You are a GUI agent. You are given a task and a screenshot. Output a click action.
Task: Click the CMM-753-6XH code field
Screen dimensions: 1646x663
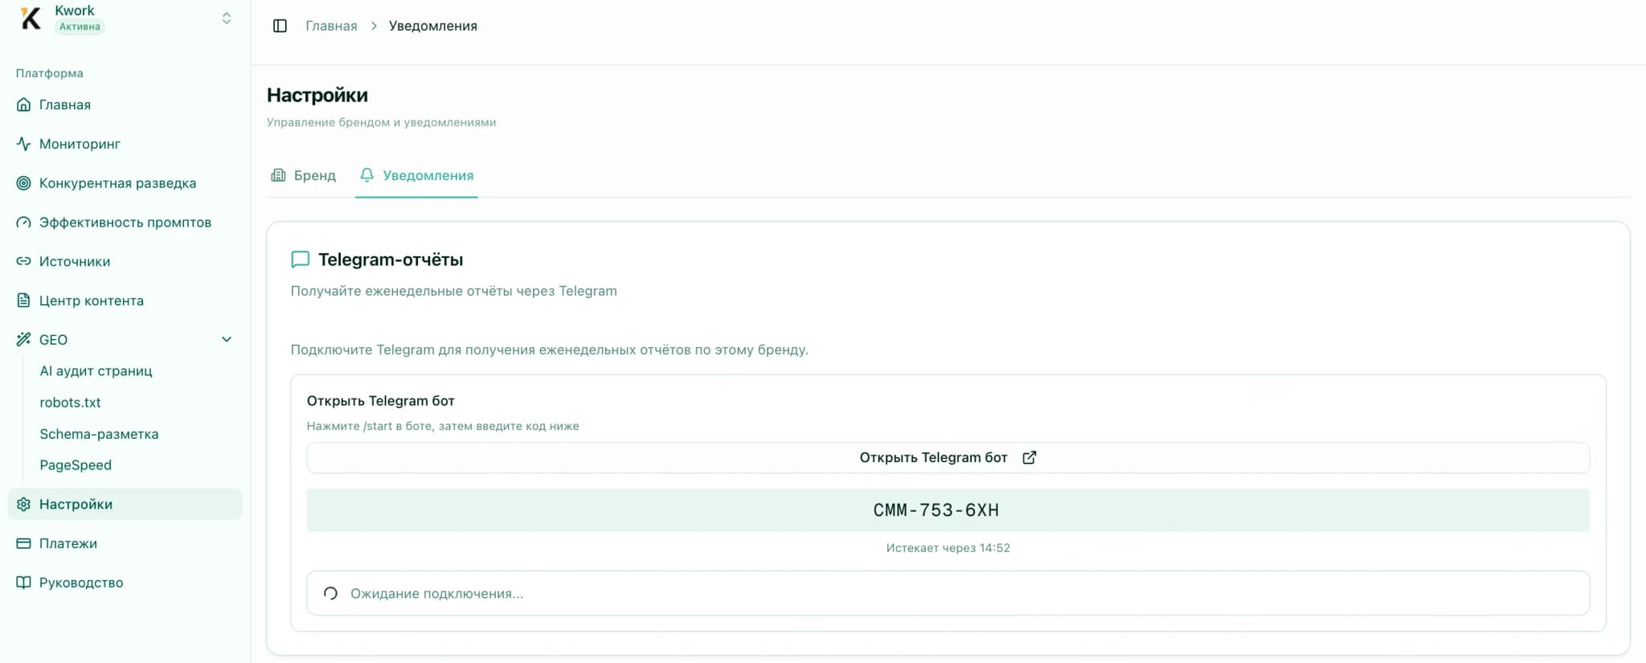coord(948,510)
